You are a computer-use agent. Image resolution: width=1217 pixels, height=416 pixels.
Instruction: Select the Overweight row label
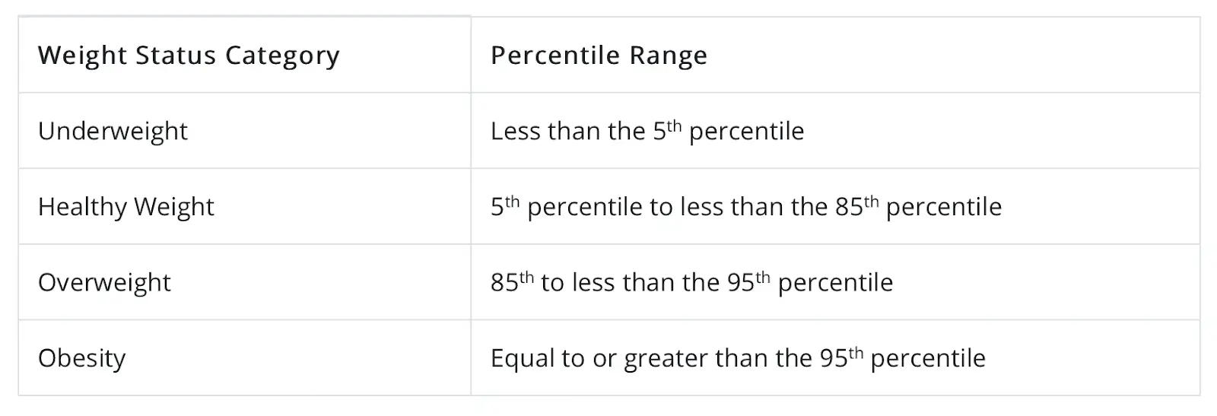pos(104,282)
